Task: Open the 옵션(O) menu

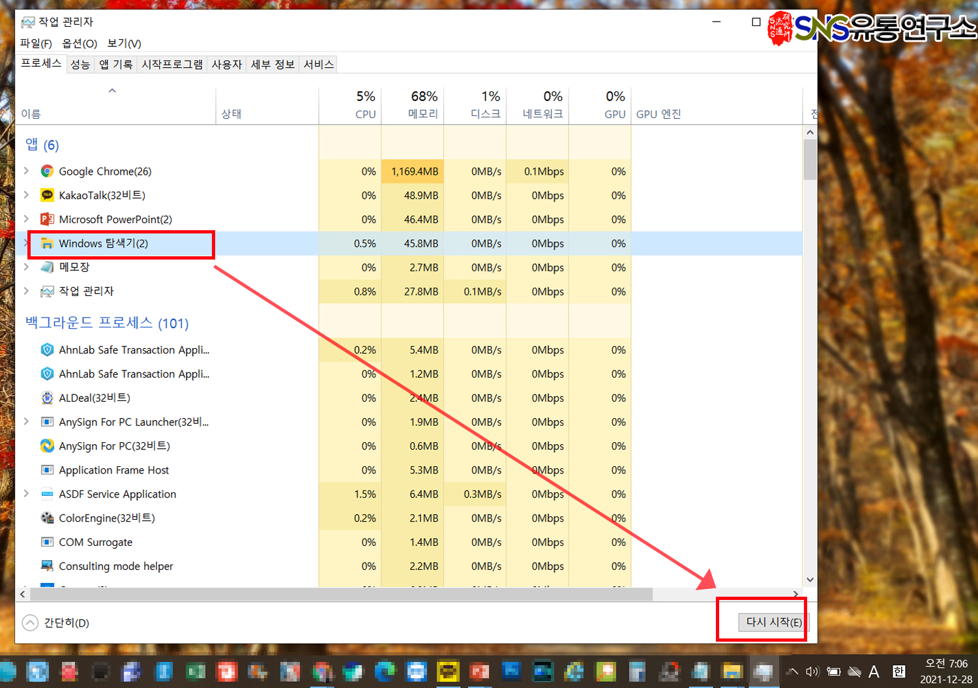Action: [x=80, y=43]
